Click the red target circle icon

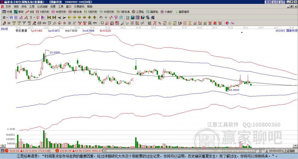click(x=59, y=23)
